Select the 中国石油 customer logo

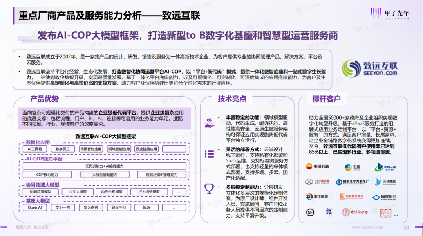pyautogui.click(x=317, y=166)
